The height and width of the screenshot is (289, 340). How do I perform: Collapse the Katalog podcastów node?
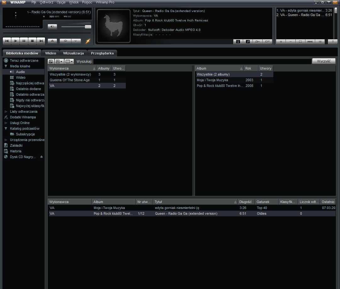(x=6, y=128)
